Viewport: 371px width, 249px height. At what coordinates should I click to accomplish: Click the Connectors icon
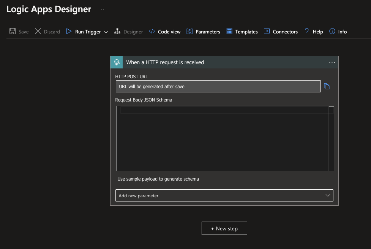coord(267,31)
